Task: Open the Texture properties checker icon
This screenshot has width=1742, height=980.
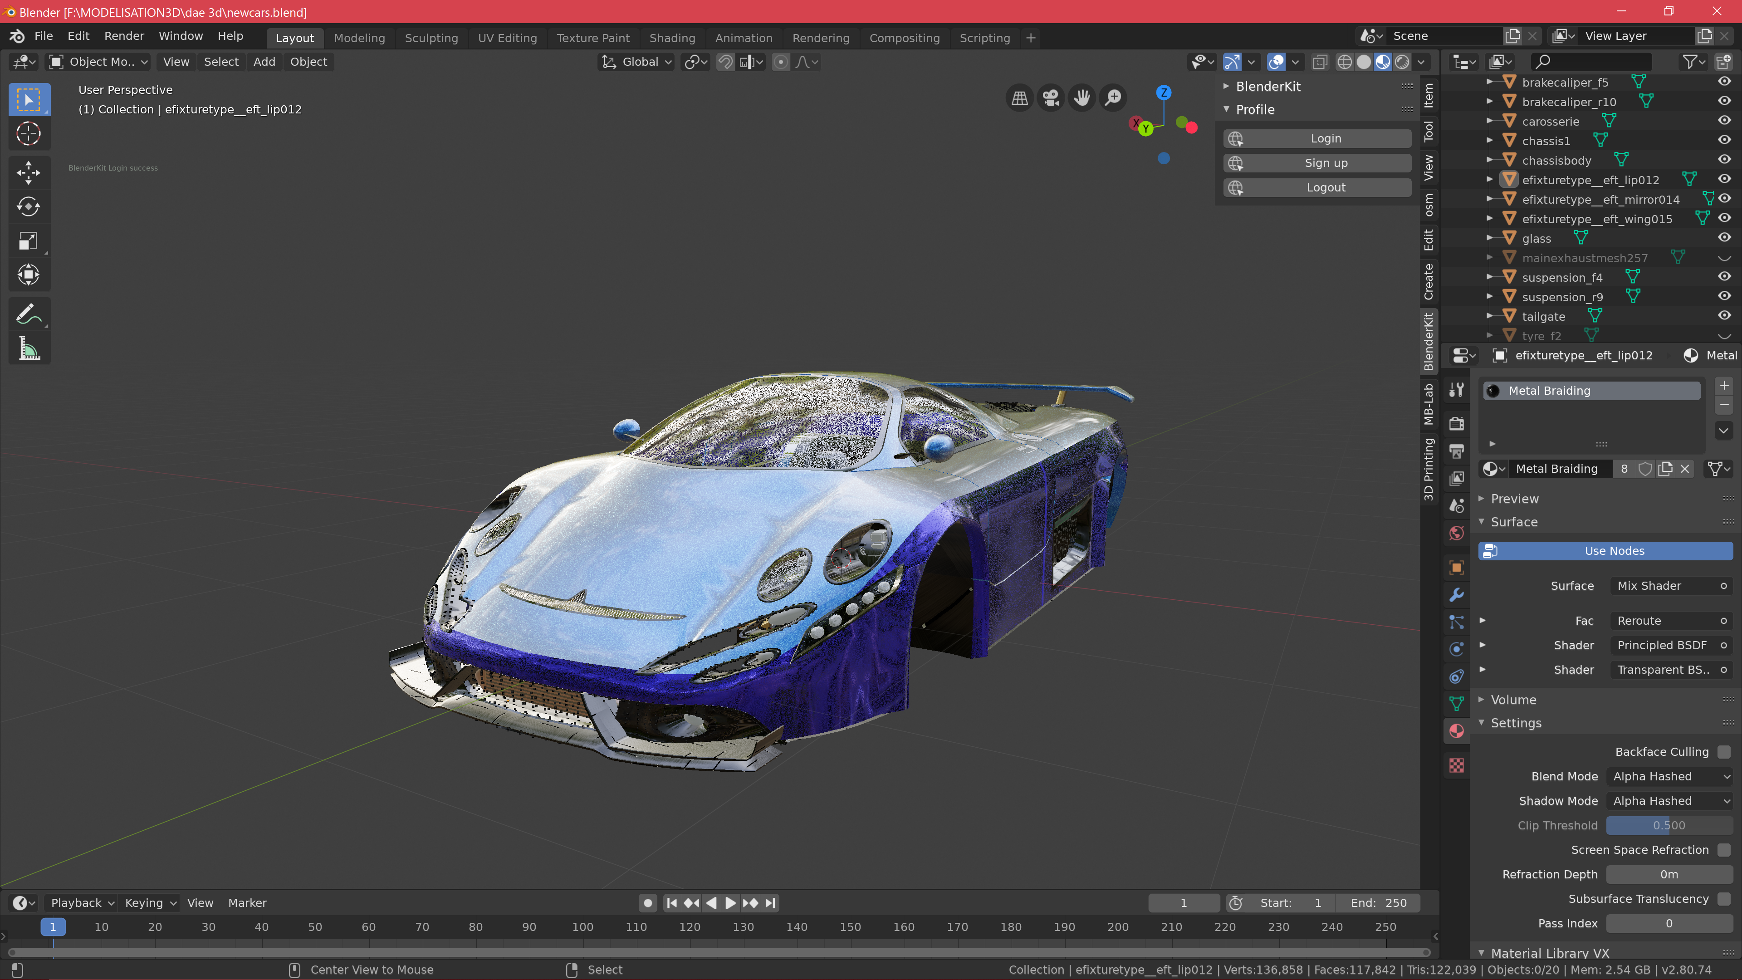Action: coord(1457,765)
